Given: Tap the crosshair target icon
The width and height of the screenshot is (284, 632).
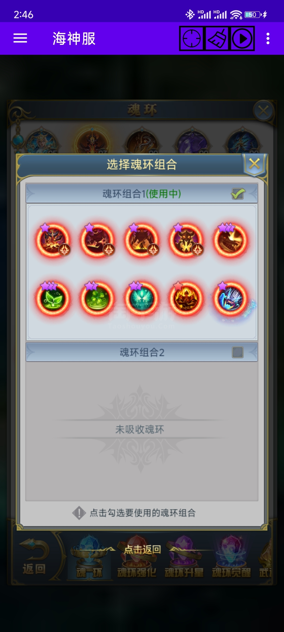Looking at the screenshot, I should pyautogui.click(x=191, y=38).
